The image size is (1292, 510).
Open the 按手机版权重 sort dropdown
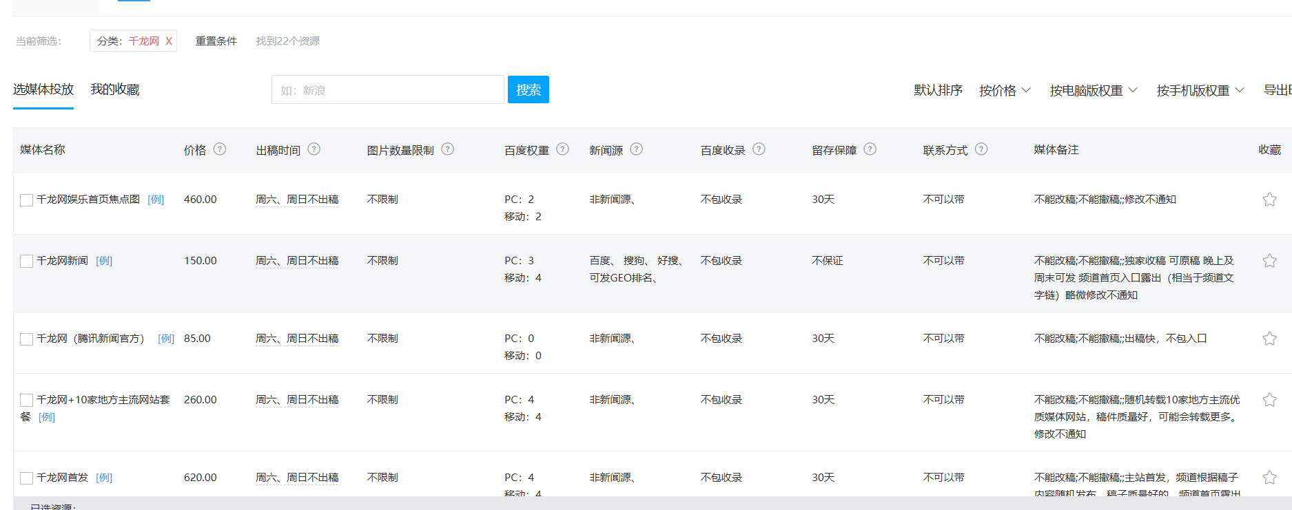point(1200,90)
